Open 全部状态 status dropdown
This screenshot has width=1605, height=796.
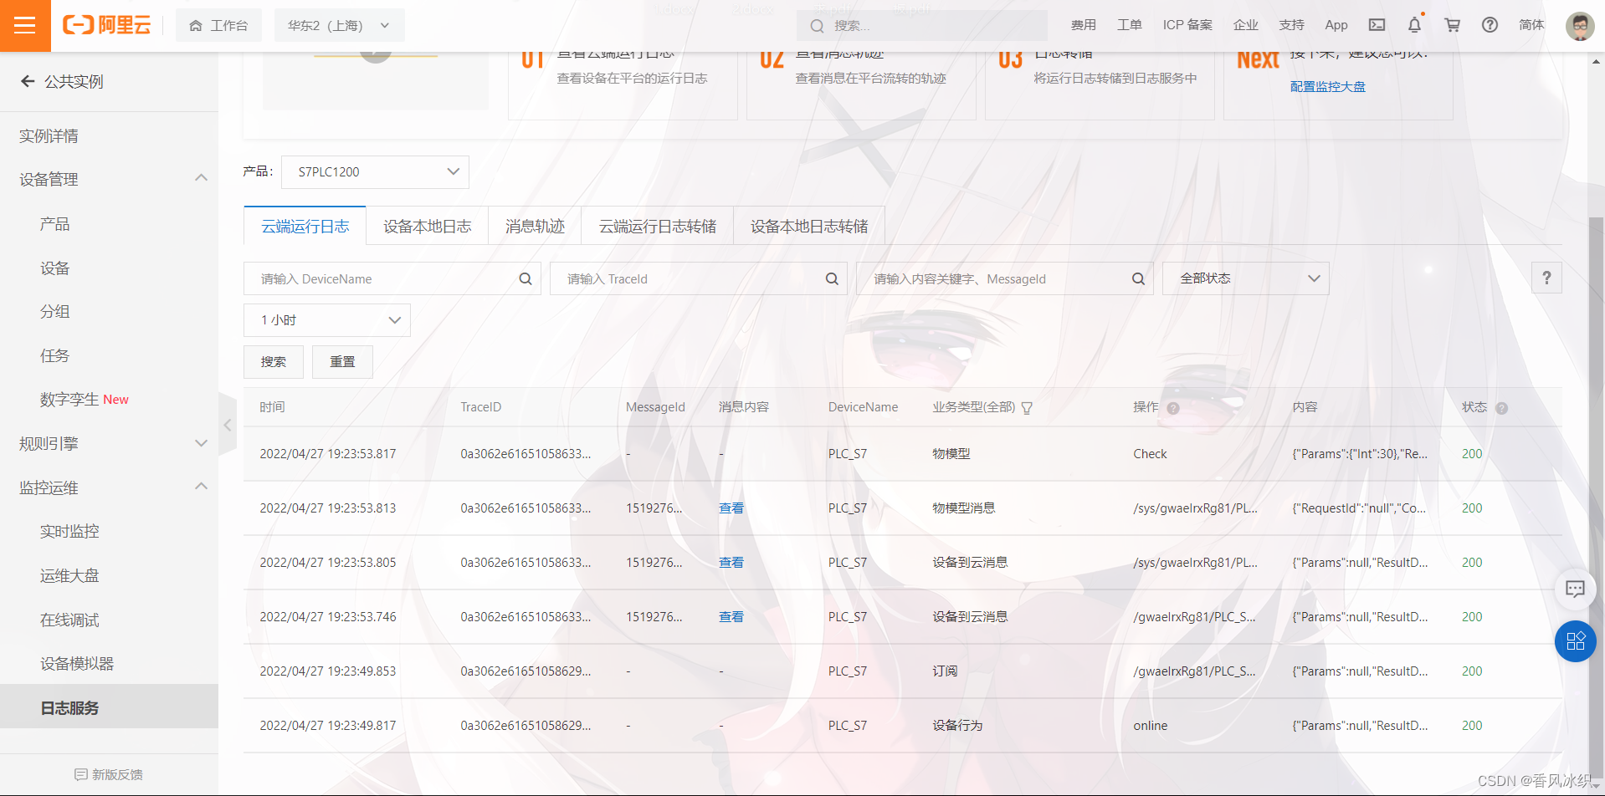coord(1245,278)
